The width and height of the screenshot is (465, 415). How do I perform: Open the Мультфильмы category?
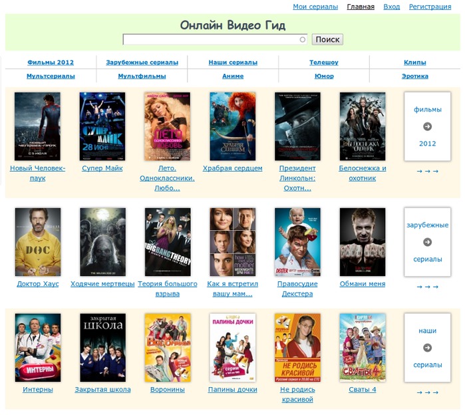(142, 76)
